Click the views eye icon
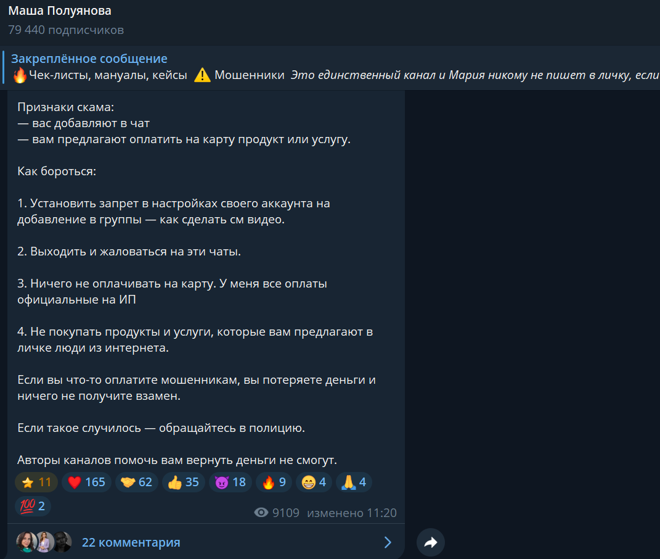Screen dimensions: 660x559 261,513
